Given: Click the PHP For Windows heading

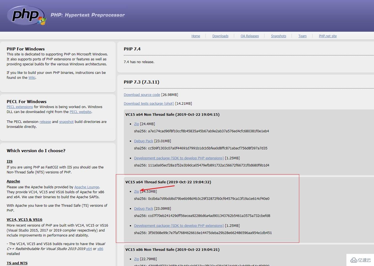Looking at the screenshot, I should [x=26, y=49].
